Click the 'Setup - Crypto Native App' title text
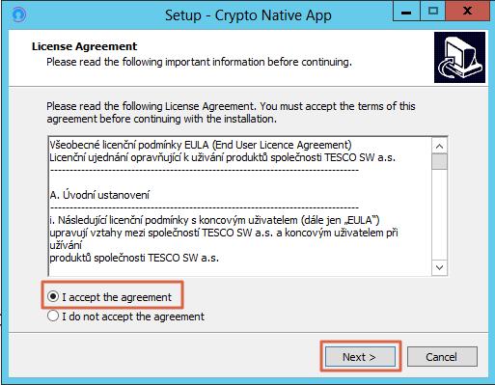Viewport: 495px width, 385px height. tap(248, 15)
